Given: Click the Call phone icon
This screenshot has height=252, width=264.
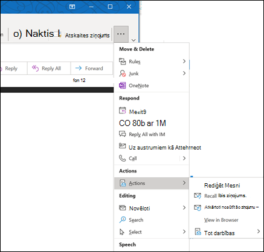Looking at the screenshot, I should click(122, 158).
